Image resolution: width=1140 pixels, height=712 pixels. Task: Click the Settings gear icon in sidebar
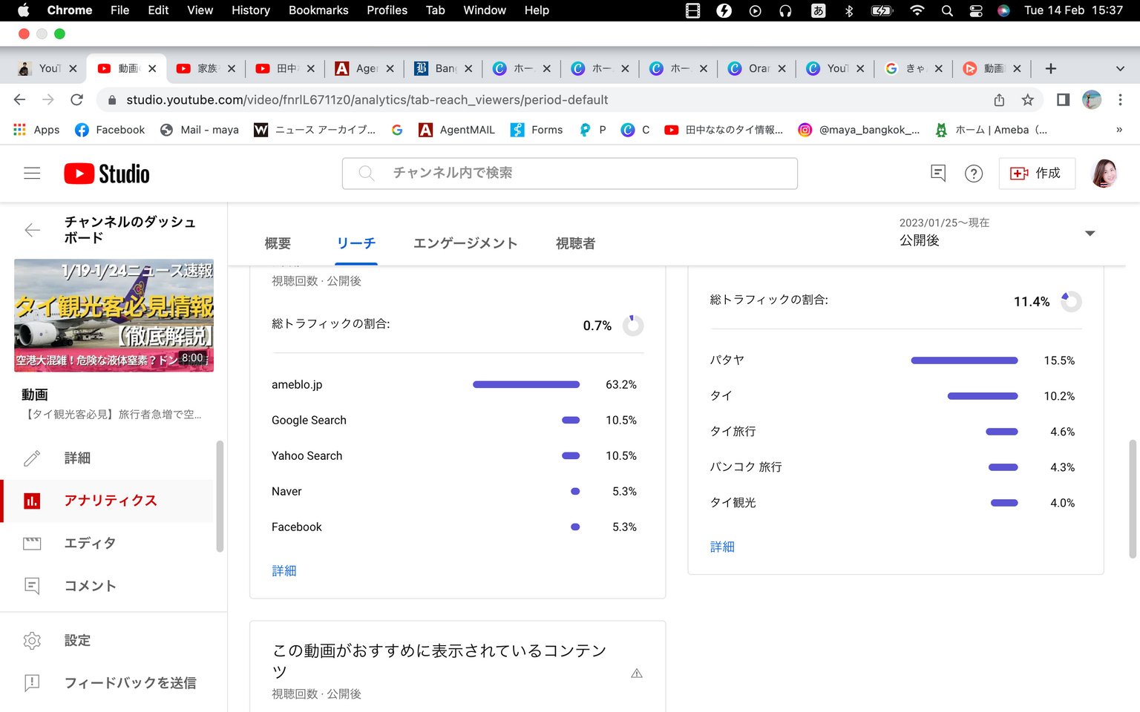32,640
